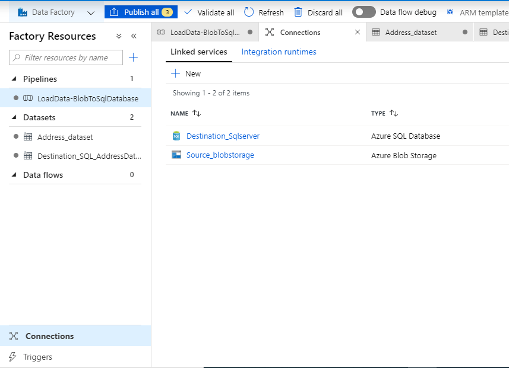Click the Filter resources by name field
The height and width of the screenshot is (368, 509).
coord(66,57)
